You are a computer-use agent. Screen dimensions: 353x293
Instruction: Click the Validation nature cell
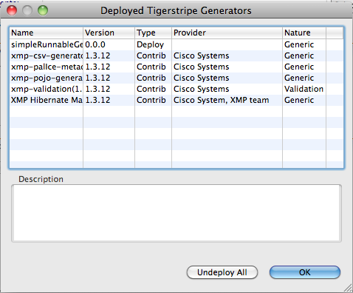click(304, 89)
